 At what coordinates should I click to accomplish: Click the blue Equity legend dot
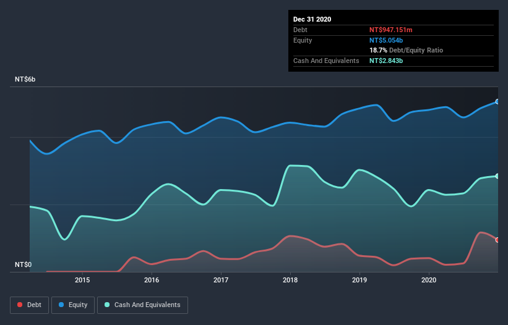pos(61,305)
